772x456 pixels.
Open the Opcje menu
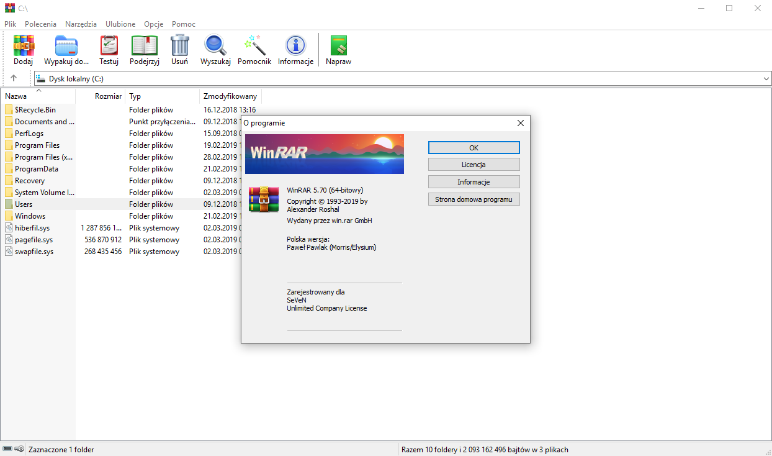pos(154,24)
